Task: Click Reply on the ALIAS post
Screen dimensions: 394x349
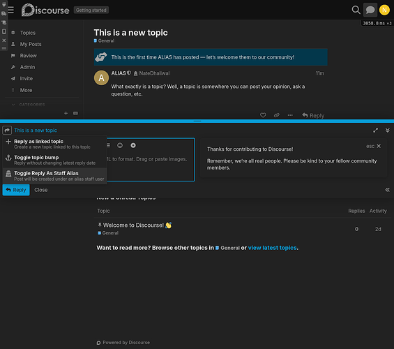Action: (x=313, y=115)
